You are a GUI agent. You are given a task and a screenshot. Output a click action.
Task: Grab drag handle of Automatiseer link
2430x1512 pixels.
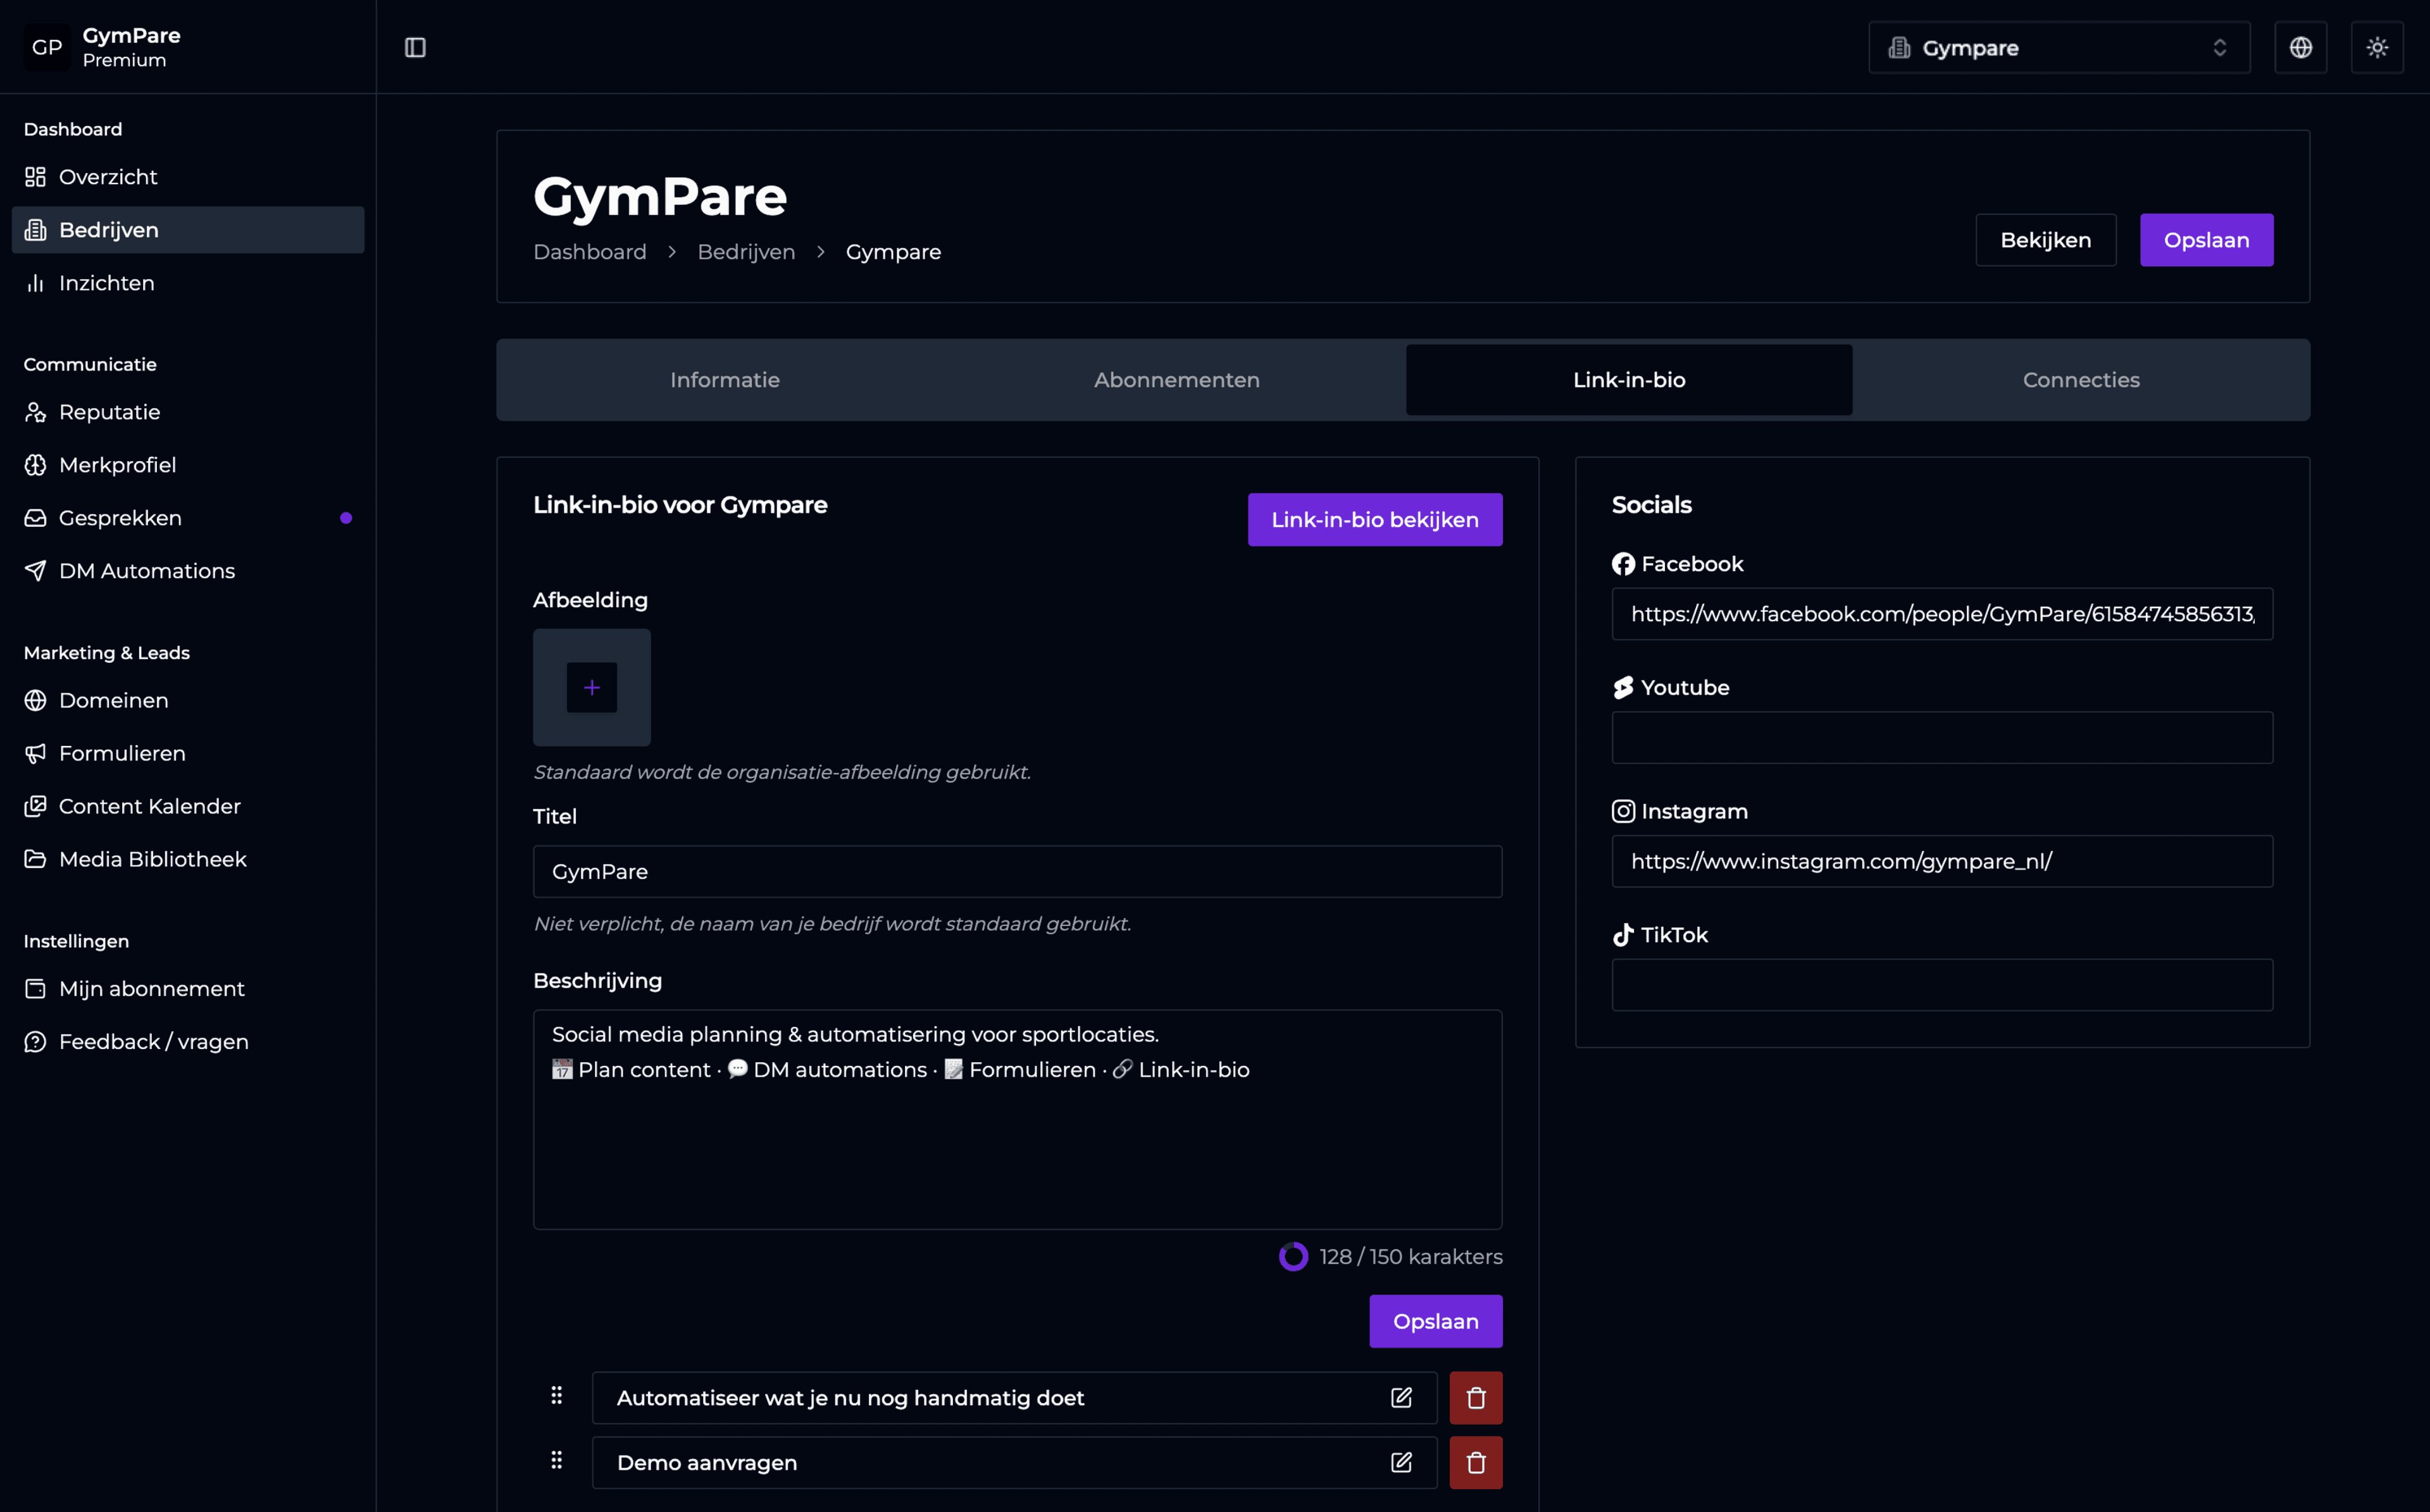click(557, 1396)
